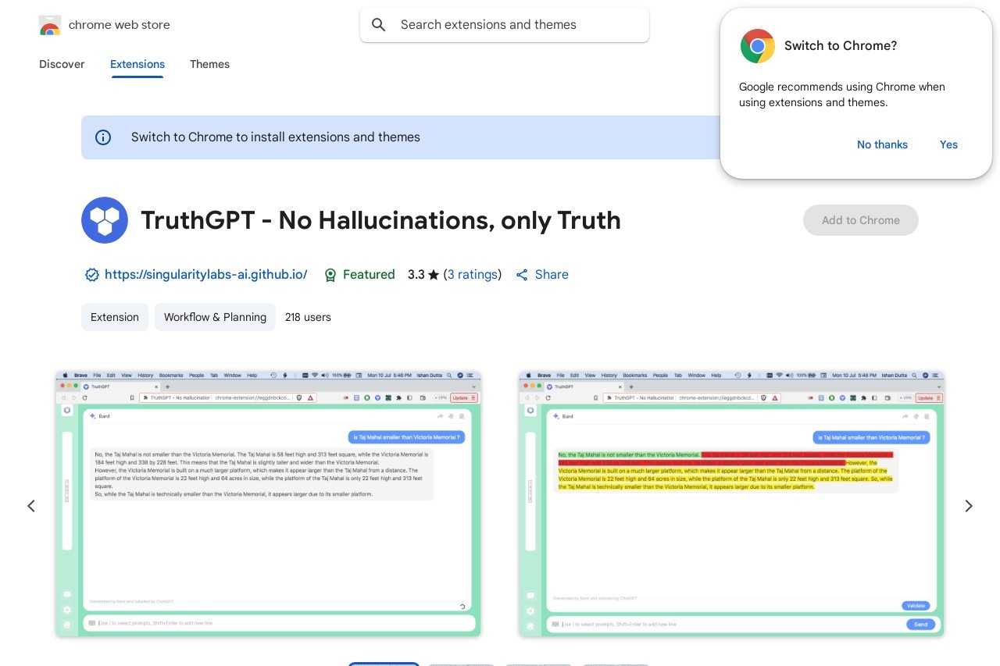Click the Switch to Chrome? popup heading
This screenshot has width=1000, height=666.
841,46
